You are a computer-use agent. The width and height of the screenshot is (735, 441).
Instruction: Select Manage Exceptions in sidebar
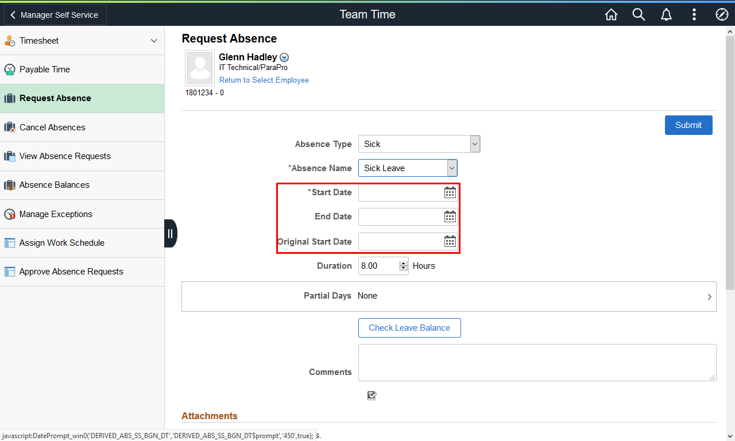pyautogui.click(x=82, y=214)
